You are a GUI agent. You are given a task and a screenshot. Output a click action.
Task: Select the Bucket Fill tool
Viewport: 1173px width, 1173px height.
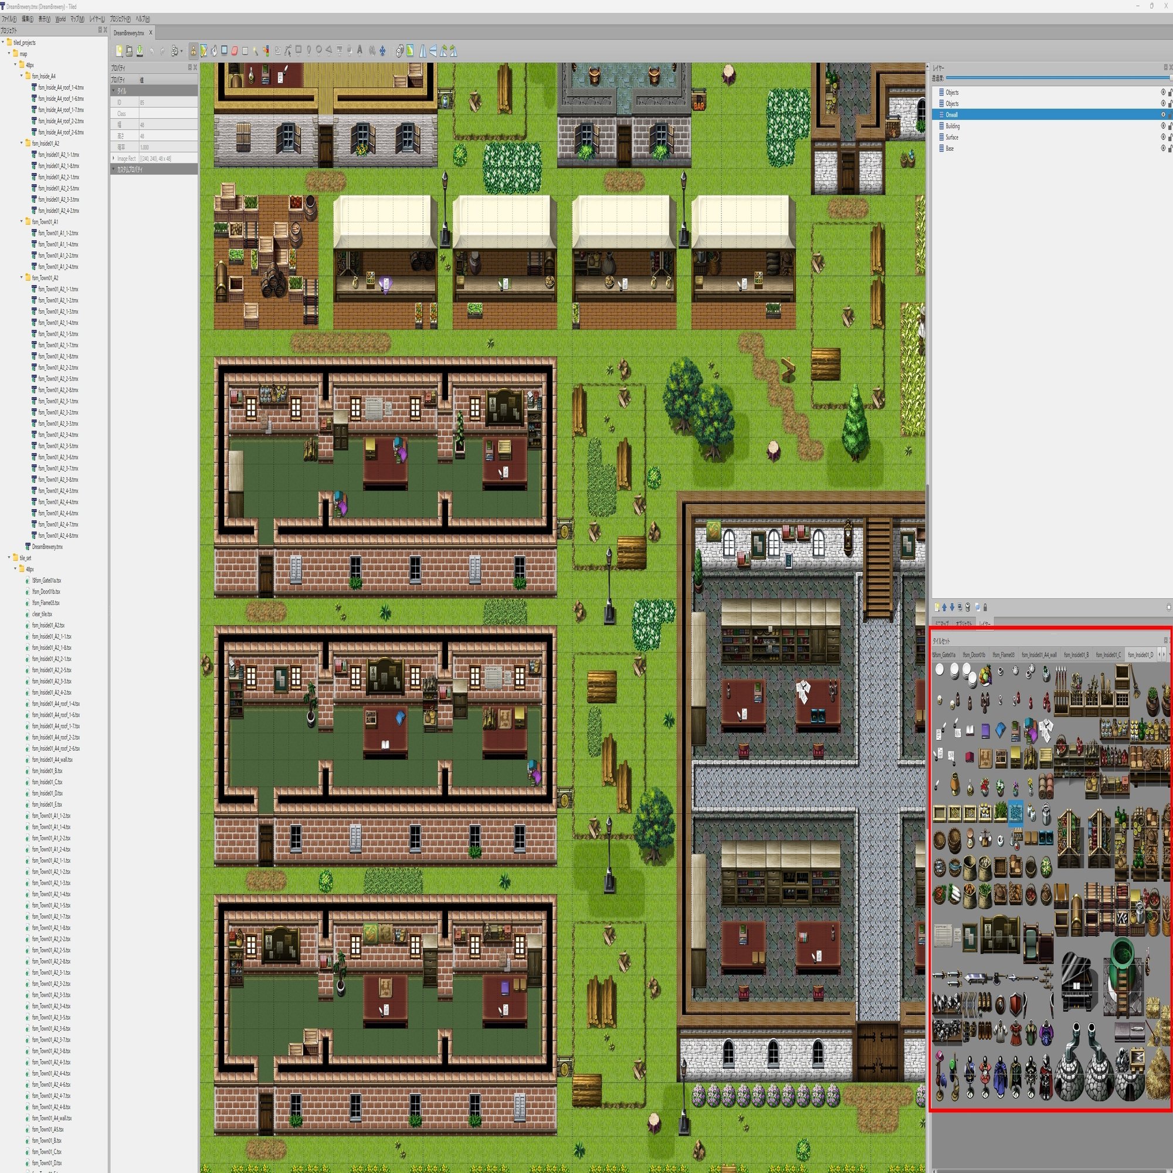[214, 51]
